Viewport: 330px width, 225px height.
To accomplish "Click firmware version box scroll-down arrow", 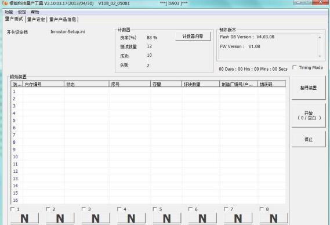I will (320, 56).
